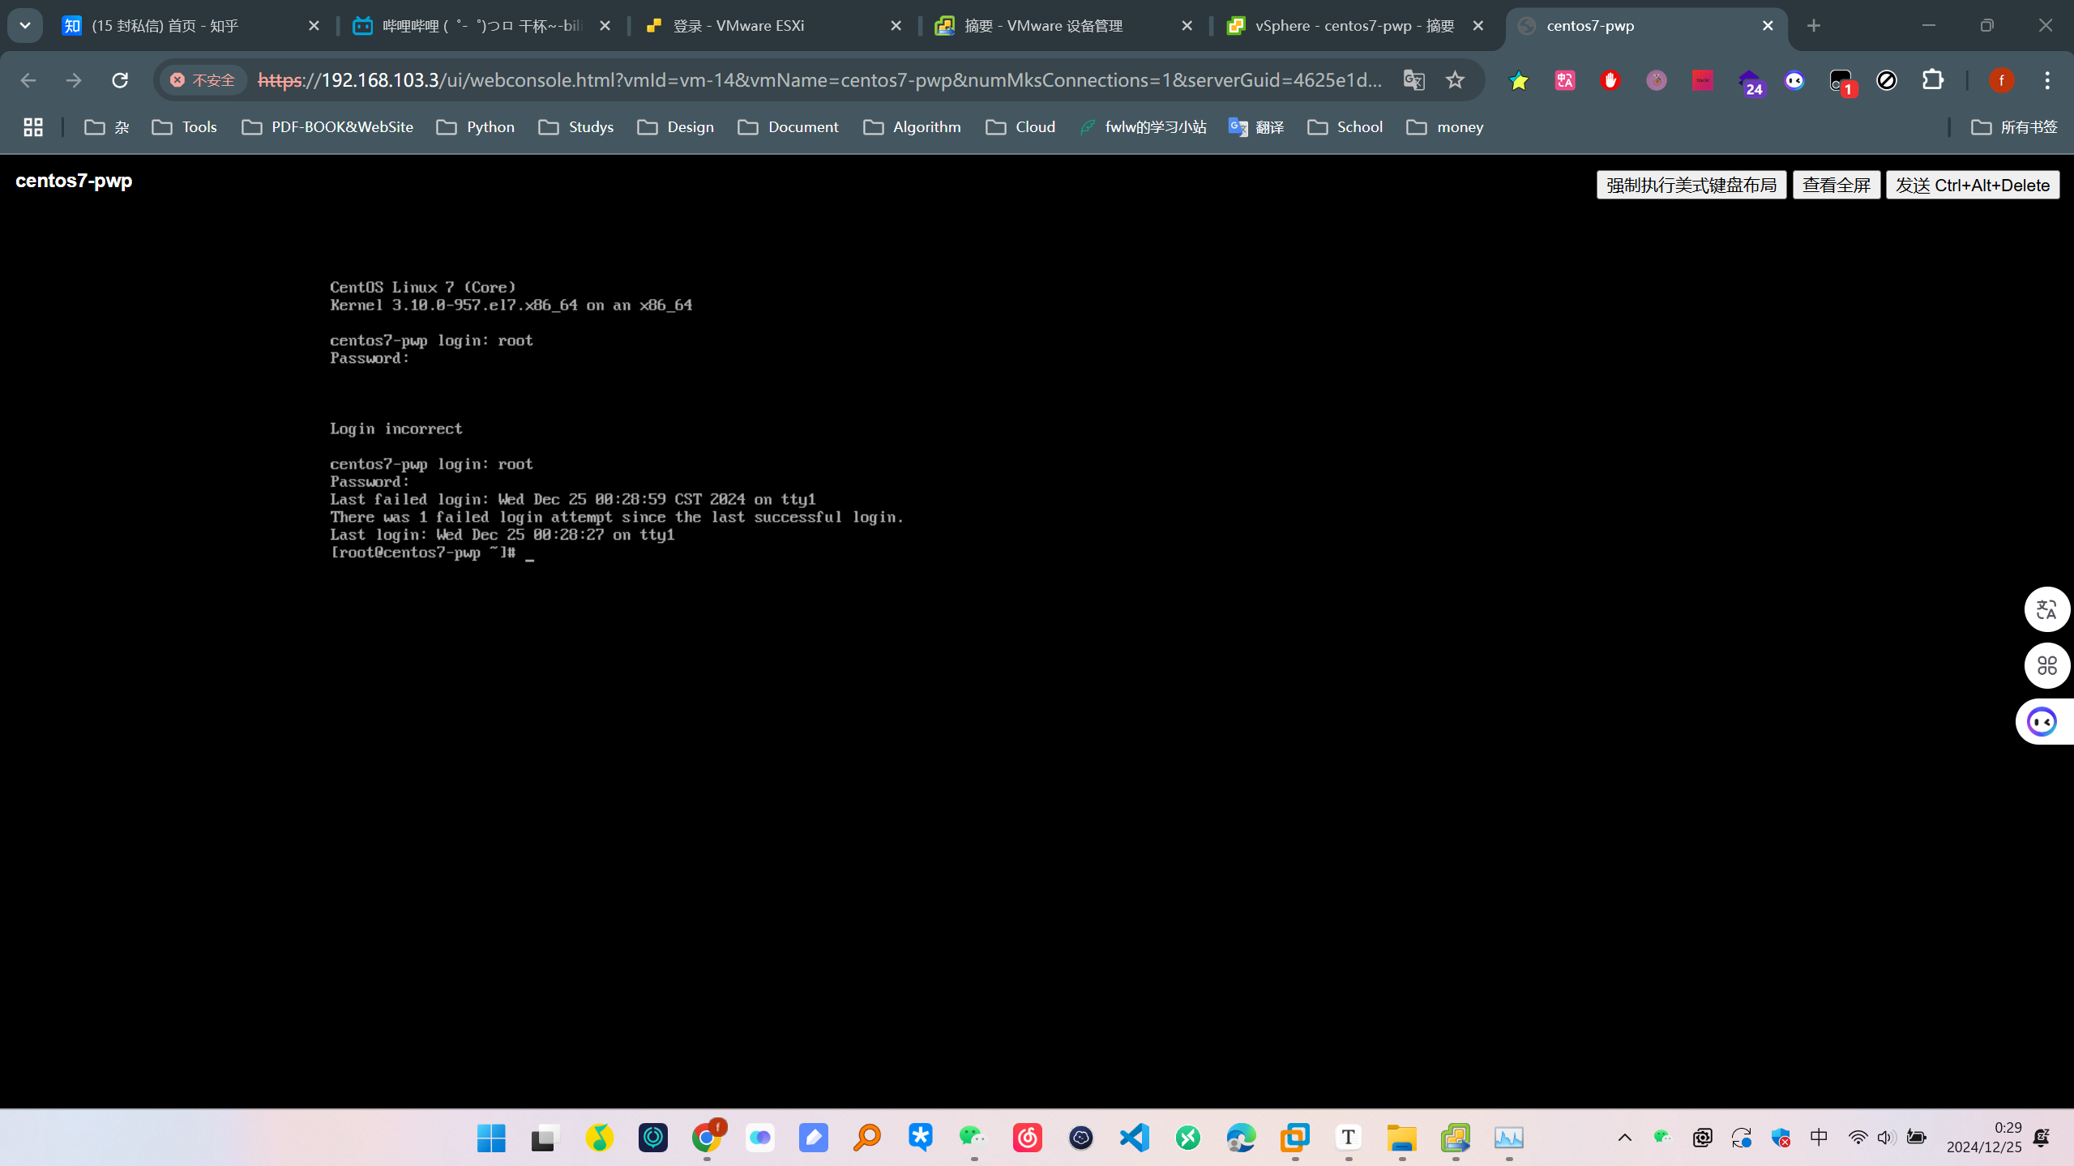Open the purple robot face extension
This screenshot has width=2074, height=1166.
[x=1794, y=80]
